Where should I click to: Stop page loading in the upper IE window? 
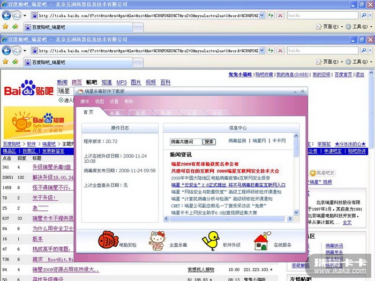click(280, 16)
